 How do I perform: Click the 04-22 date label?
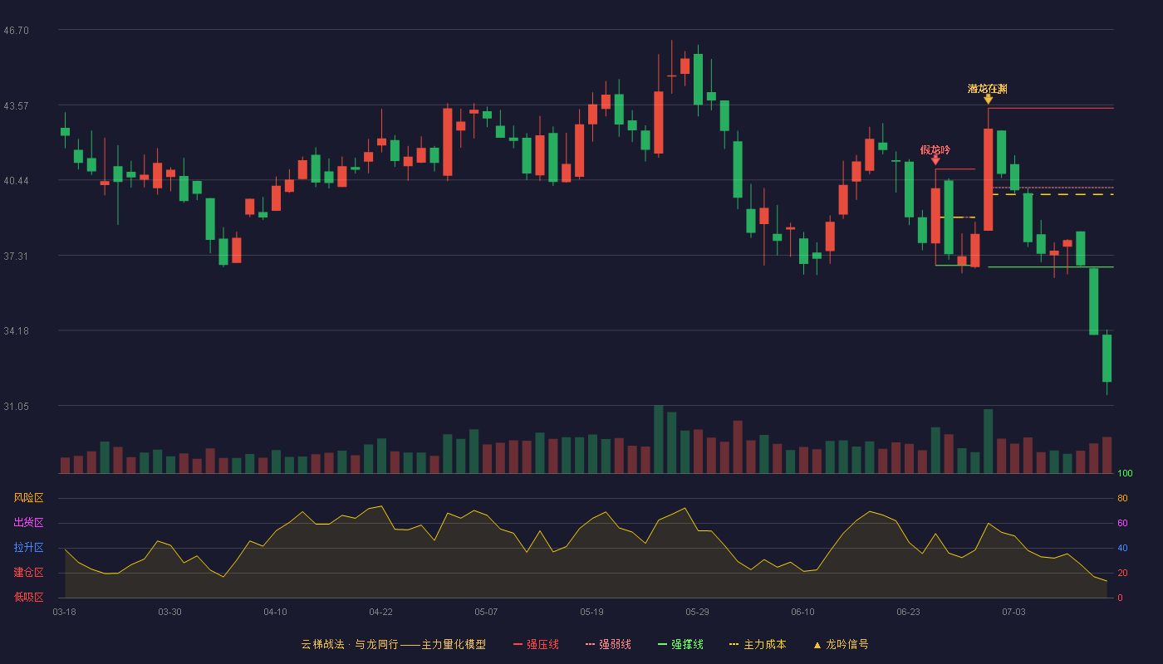pos(380,612)
